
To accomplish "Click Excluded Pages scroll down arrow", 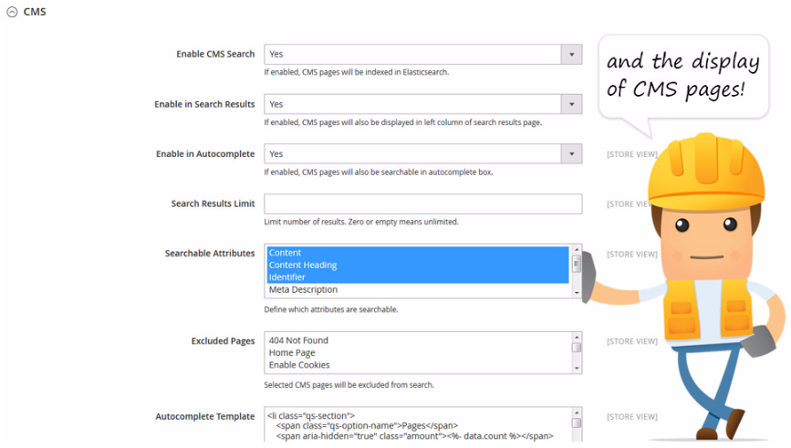I will tap(577, 369).
